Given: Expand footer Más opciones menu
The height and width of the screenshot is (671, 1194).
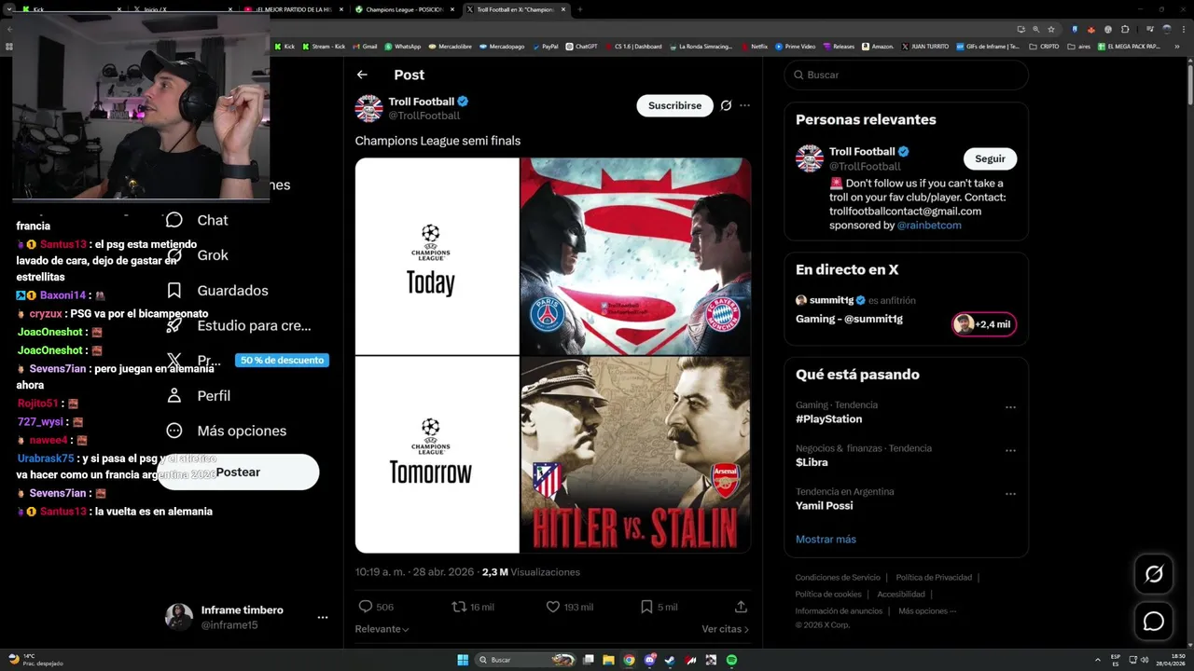Looking at the screenshot, I should [x=926, y=611].
